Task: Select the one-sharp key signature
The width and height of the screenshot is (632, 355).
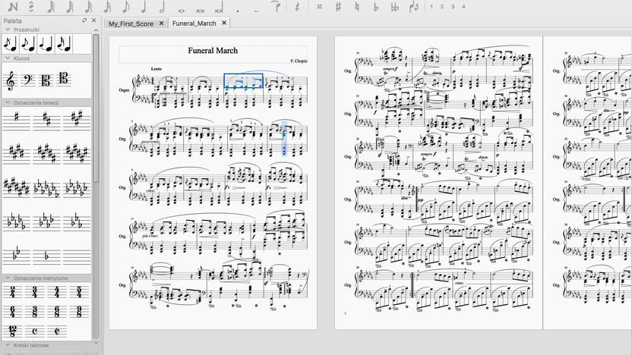Action: tap(16, 120)
